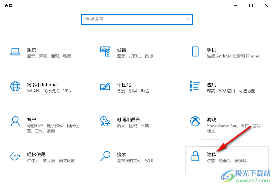The height and width of the screenshot is (186, 274).
Task: Click the text 语音、区域、日期
Action: pyautogui.click(x=133, y=126)
